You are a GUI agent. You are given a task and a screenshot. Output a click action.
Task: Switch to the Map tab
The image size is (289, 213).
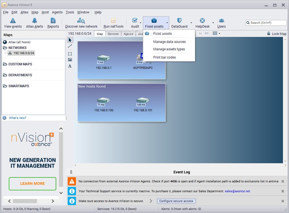100,34
